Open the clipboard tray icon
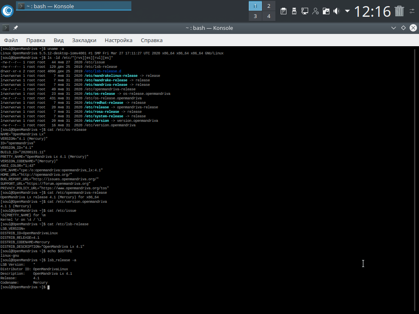 pos(284,11)
